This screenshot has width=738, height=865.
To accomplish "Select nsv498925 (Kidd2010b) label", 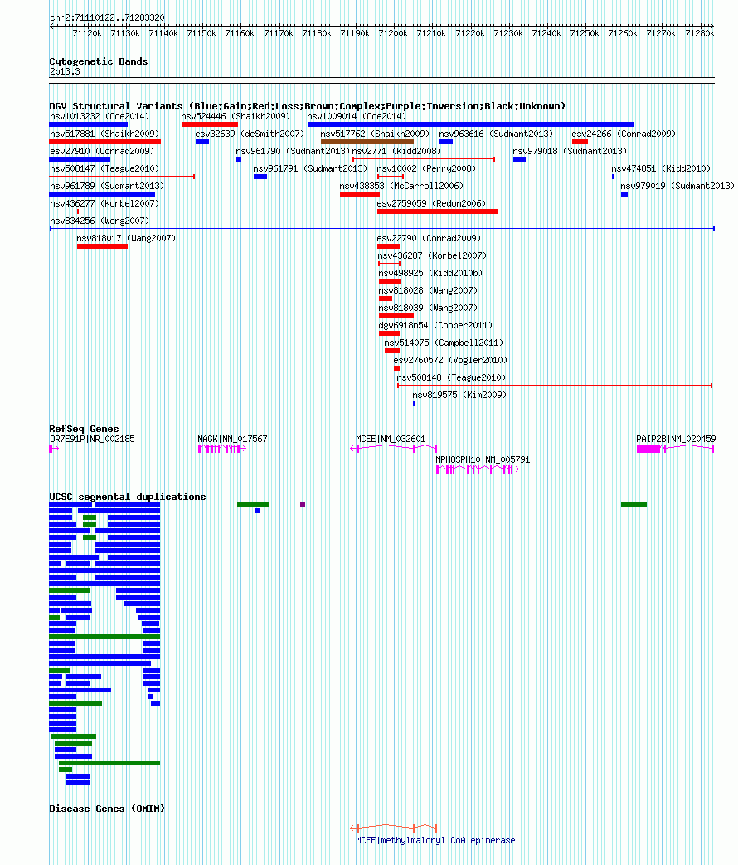I will click(430, 274).
